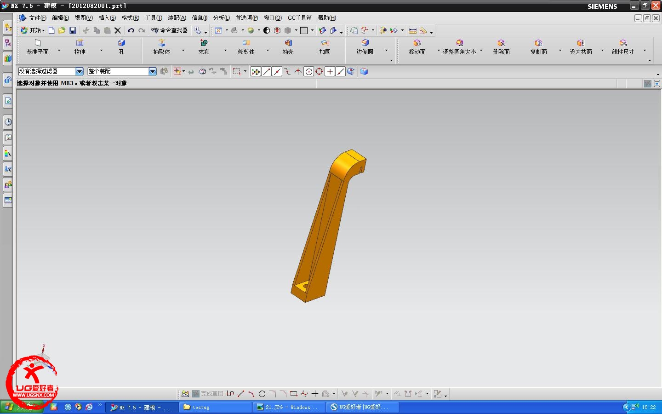This screenshot has height=414, width=662.
Task: Open the Move Face (移动面) tool
Action: (x=417, y=47)
